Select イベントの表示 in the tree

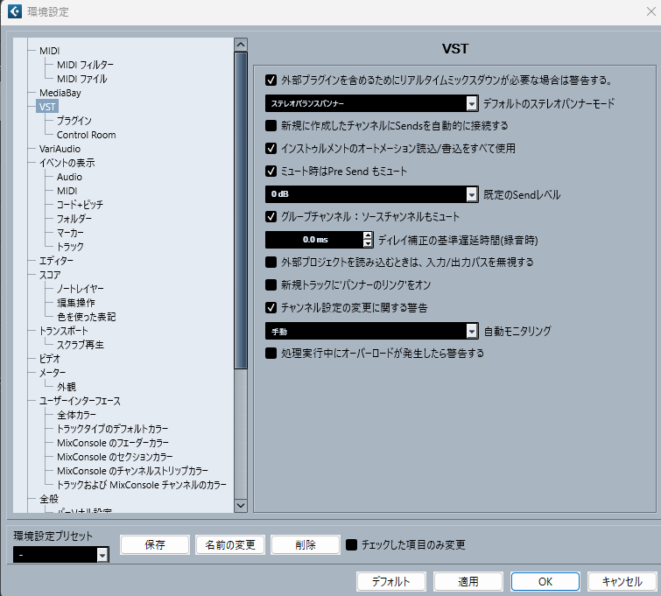pyautogui.click(x=67, y=163)
